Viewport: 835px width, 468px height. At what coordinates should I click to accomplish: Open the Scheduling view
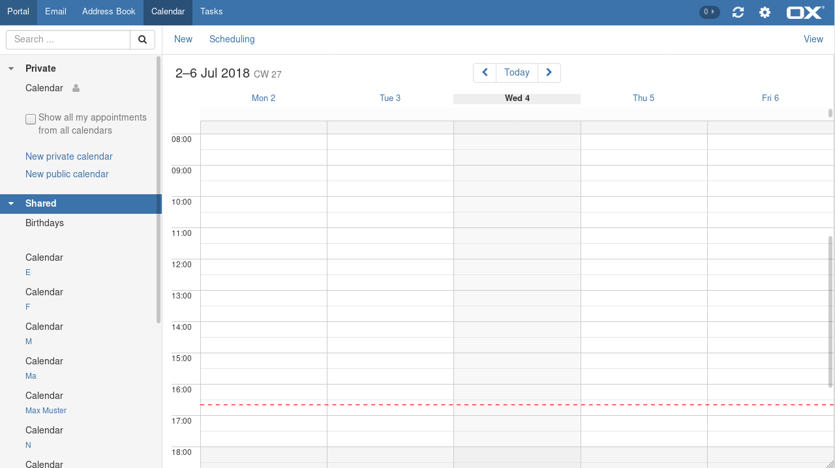point(232,39)
